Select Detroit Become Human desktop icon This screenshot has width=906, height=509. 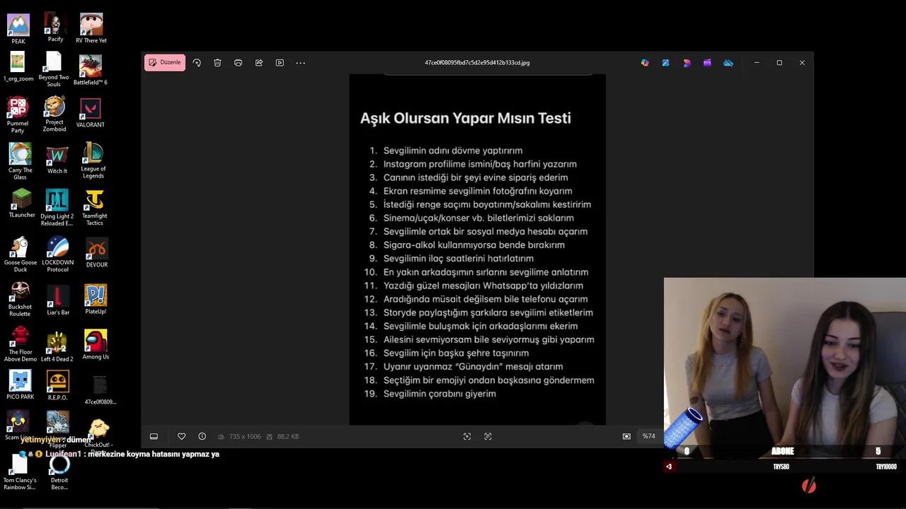[59, 473]
